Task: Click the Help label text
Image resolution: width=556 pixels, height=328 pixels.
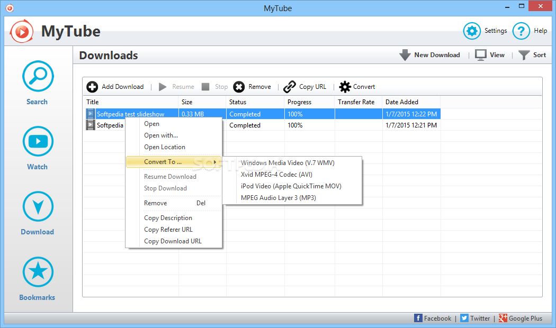Action: 541,31
